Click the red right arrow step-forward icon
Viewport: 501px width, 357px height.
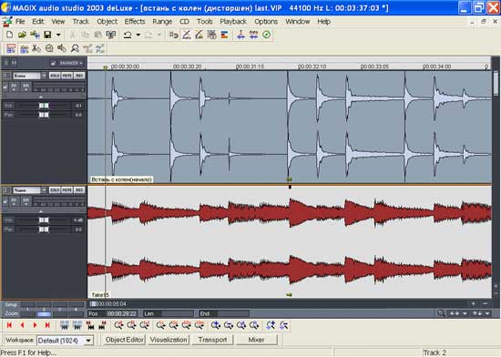point(35,325)
